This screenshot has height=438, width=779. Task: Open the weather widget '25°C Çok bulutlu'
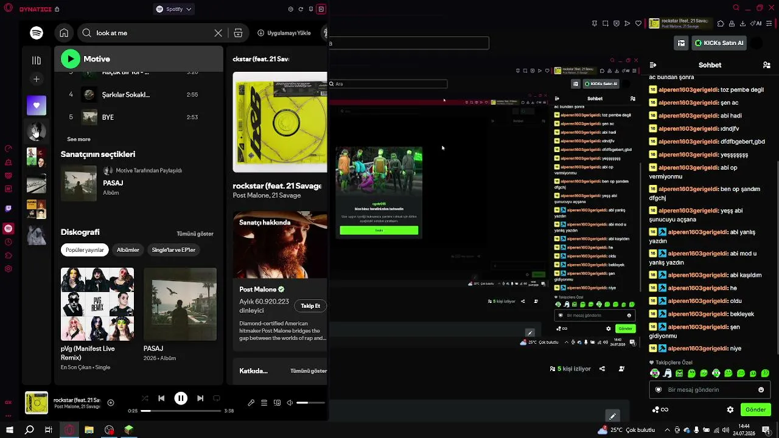(x=626, y=430)
